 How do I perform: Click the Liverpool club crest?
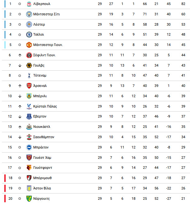[29, 4]
